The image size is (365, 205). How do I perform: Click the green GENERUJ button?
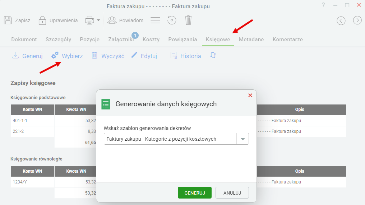[x=195, y=193]
